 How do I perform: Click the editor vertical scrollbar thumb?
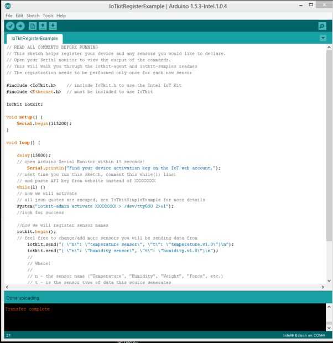coord(329,145)
